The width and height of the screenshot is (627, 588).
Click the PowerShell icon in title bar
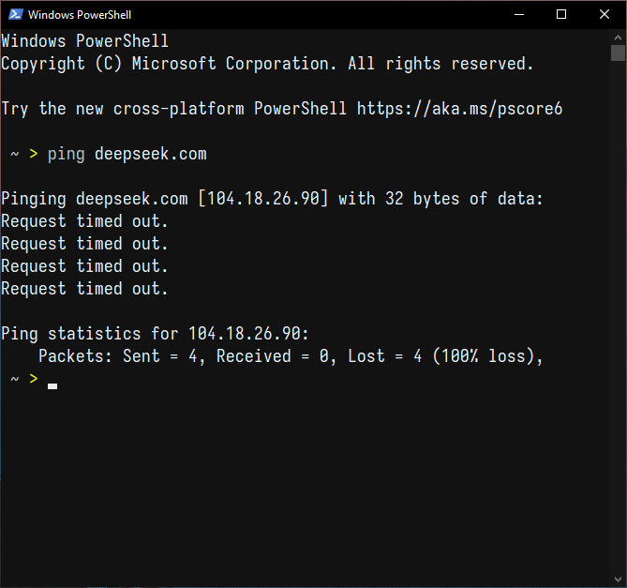(16, 14)
